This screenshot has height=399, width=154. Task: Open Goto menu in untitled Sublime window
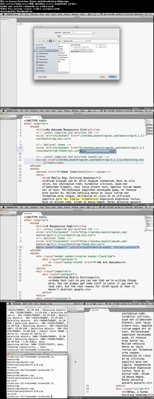(x=54, y=14)
